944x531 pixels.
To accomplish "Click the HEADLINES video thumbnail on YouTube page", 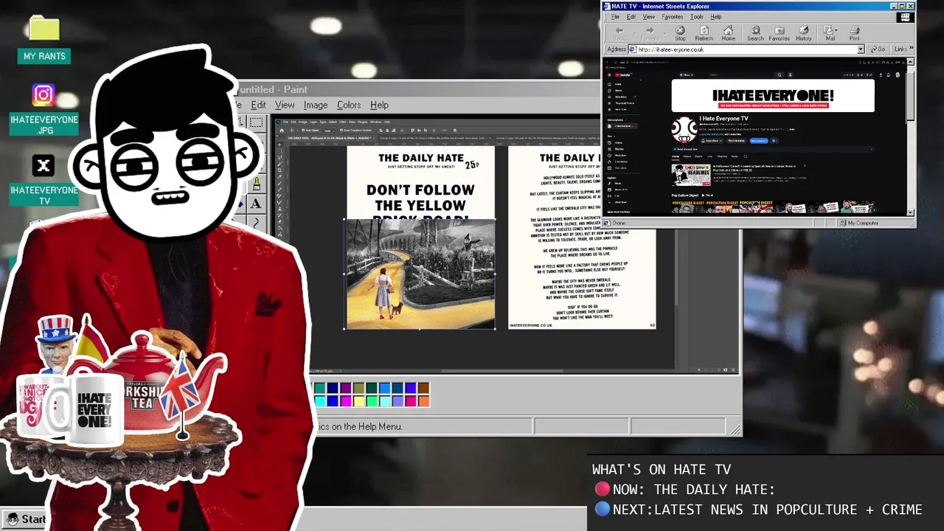I will (690, 175).
